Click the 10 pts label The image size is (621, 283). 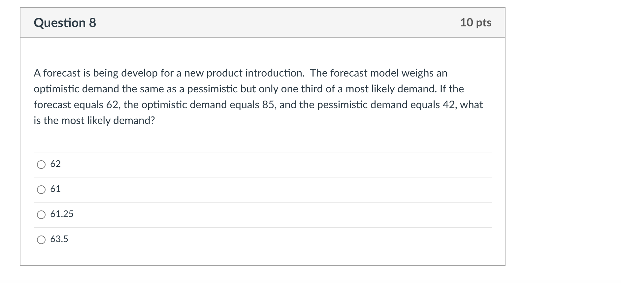[475, 22]
